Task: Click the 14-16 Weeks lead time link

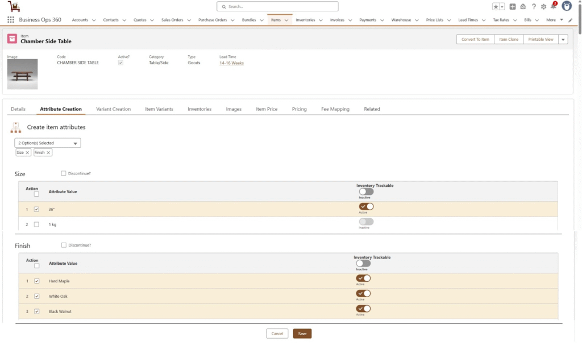Action: coord(231,63)
